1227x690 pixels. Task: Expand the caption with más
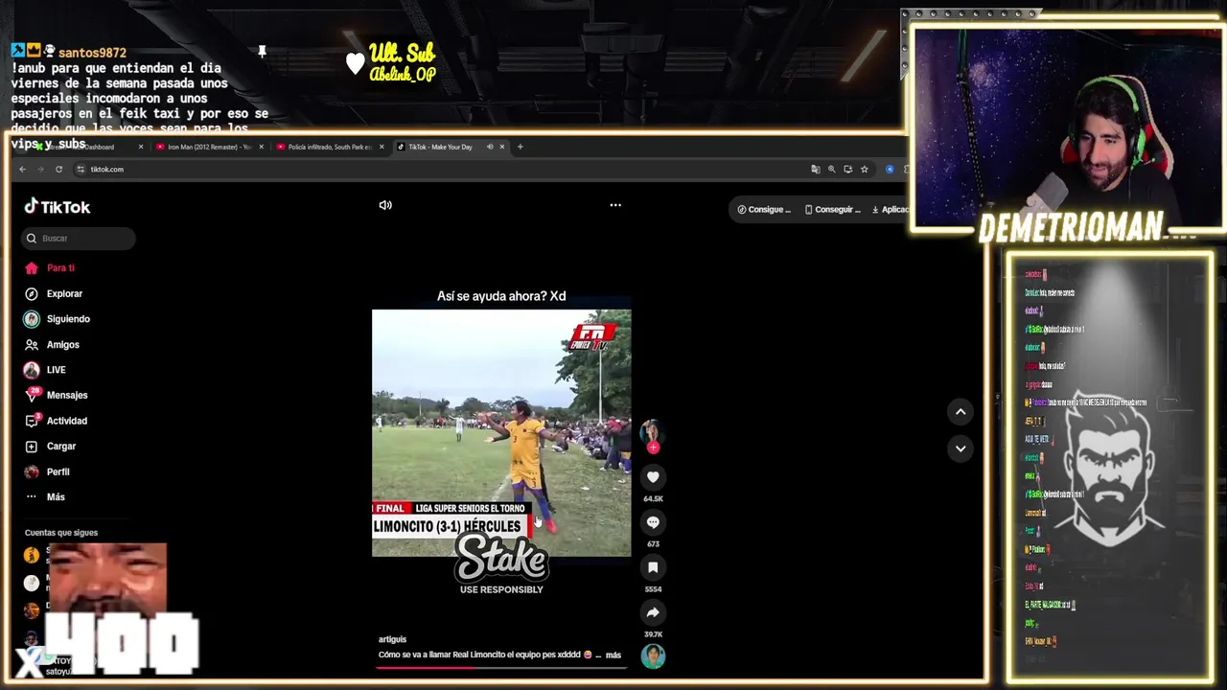(x=613, y=655)
